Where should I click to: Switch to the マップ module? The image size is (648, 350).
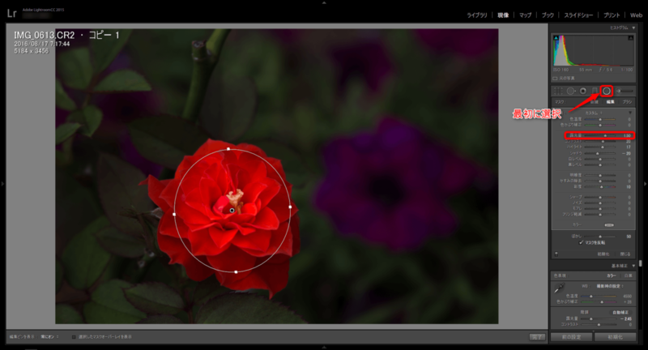[525, 15]
